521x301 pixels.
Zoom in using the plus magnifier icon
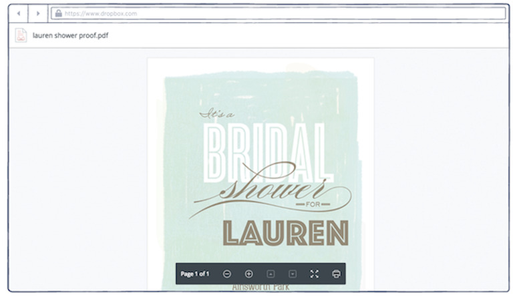(248, 274)
